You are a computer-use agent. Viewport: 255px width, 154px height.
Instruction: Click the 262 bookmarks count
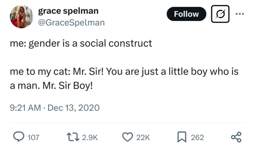click(197, 138)
